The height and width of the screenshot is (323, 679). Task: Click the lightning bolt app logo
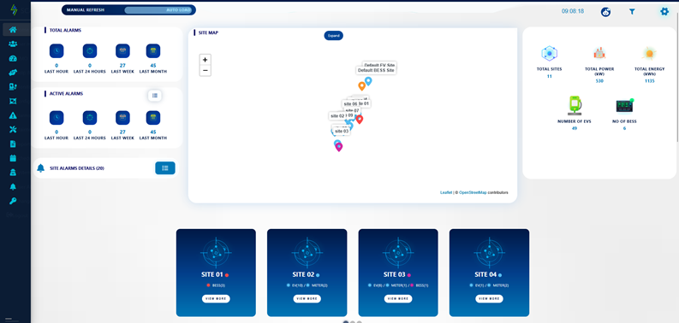(x=15, y=9)
